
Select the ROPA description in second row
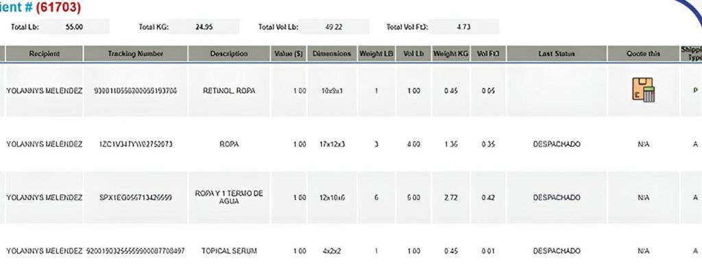click(x=229, y=144)
